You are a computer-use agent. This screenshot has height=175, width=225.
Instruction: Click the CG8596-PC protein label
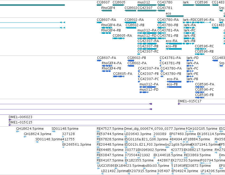pyautogui.click(x=204, y=90)
